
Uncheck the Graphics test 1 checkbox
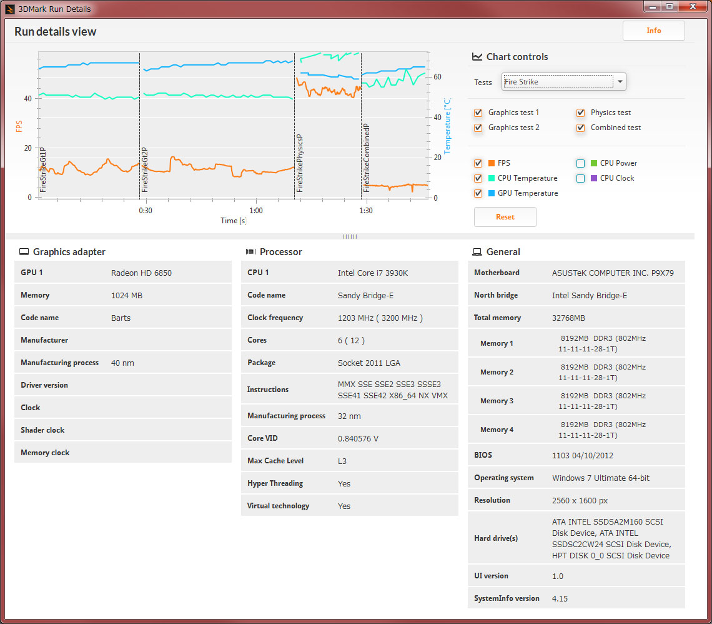tap(478, 113)
